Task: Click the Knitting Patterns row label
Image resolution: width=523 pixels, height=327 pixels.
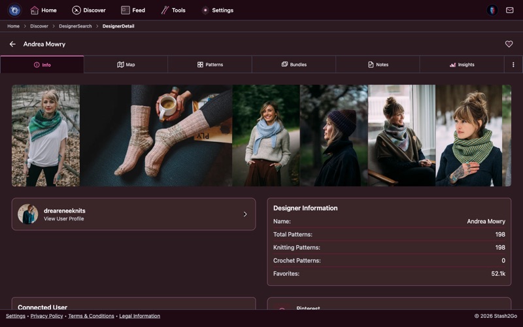Action: pos(297,248)
